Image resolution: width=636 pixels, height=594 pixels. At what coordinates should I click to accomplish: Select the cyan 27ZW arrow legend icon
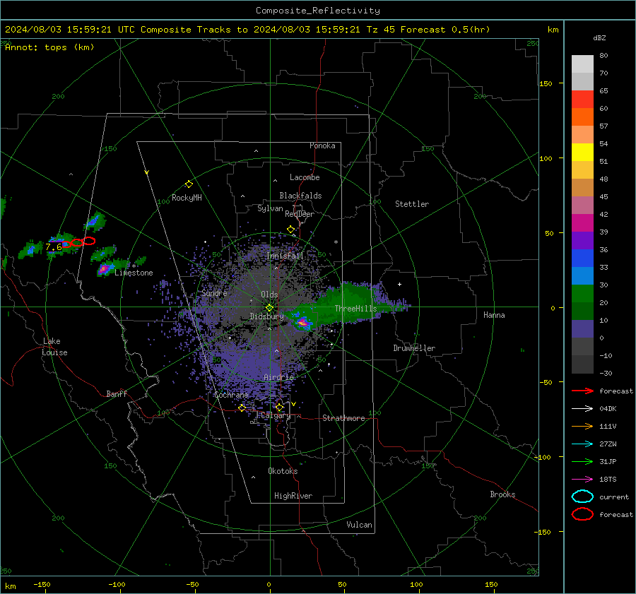[x=582, y=444]
